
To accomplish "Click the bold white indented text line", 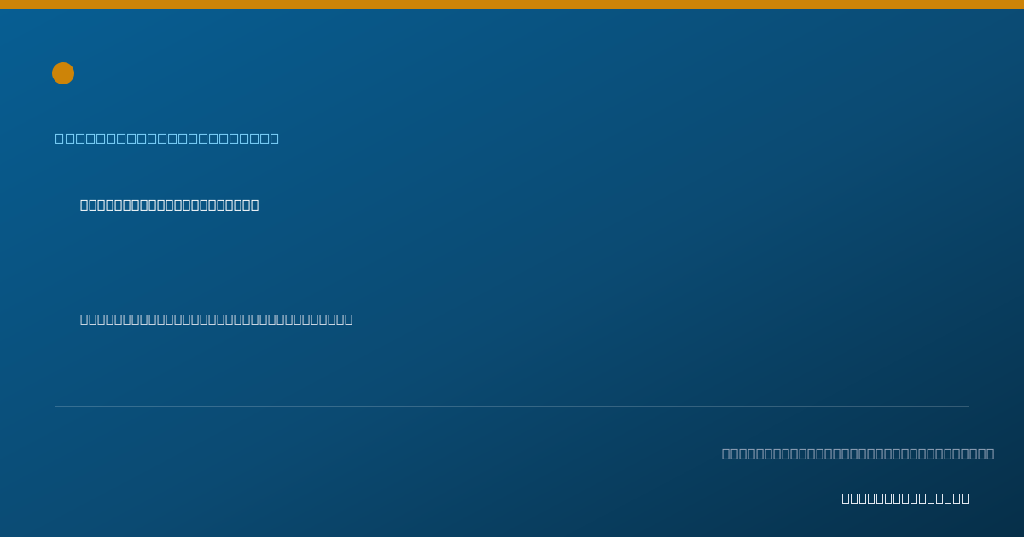I will point(169,205).
